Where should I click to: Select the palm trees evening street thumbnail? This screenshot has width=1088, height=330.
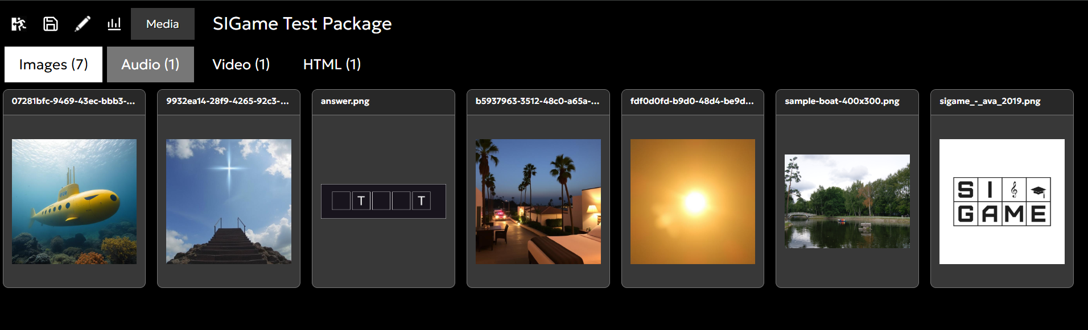click(538, 202)
